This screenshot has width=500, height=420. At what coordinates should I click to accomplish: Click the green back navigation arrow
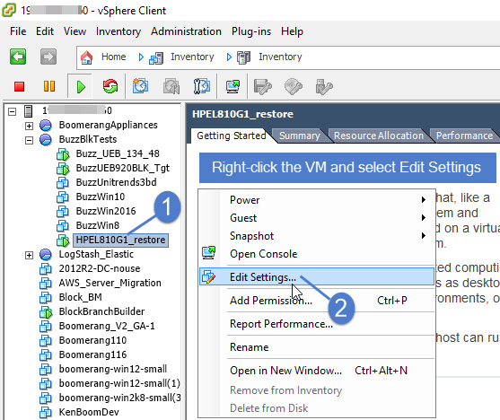click(x=18, y=57)
